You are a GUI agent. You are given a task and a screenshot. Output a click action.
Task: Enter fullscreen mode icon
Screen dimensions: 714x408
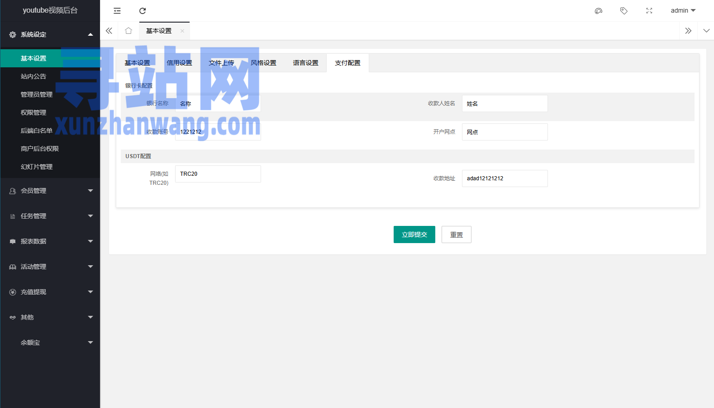tap(649, 11)
